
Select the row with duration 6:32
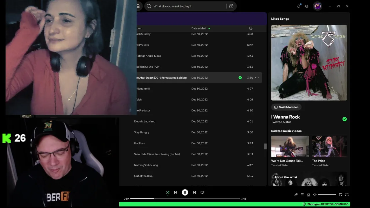click(199, 45)
